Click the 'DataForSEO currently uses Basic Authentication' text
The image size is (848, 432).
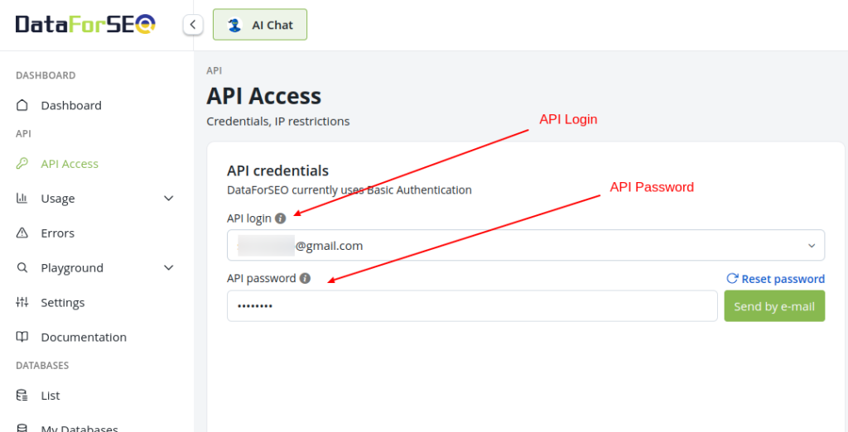click(349, 190)
